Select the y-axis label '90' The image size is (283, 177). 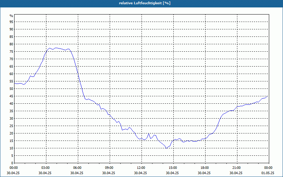coord(11,29)
